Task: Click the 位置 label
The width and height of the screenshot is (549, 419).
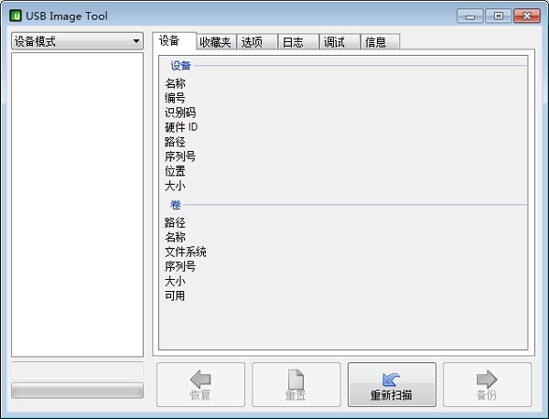Action: coord(175,171)
